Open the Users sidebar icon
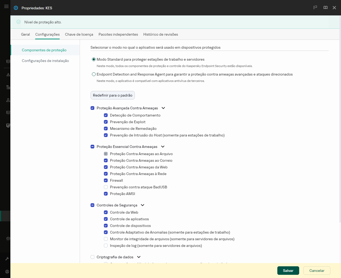The height and width of the screenshot is (278, 341). (8, 100)
